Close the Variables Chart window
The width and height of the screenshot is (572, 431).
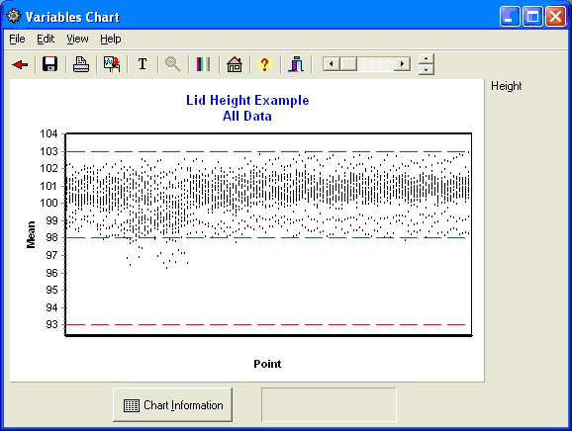coord(555,17)
